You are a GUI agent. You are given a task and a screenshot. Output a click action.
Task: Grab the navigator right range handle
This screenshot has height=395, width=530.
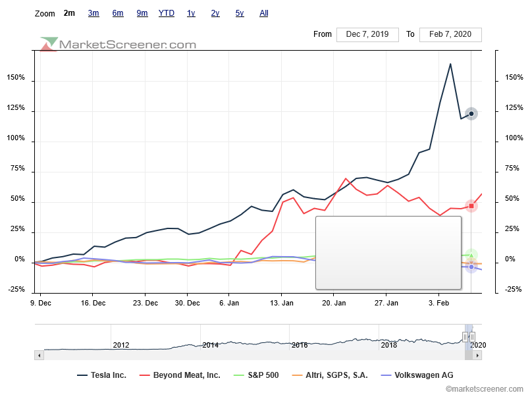(473, 337)
